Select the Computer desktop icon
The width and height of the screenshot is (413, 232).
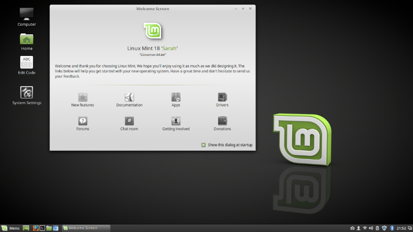[x=27, y=17]
